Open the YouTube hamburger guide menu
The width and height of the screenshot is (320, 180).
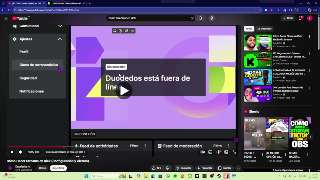(6, 18)
